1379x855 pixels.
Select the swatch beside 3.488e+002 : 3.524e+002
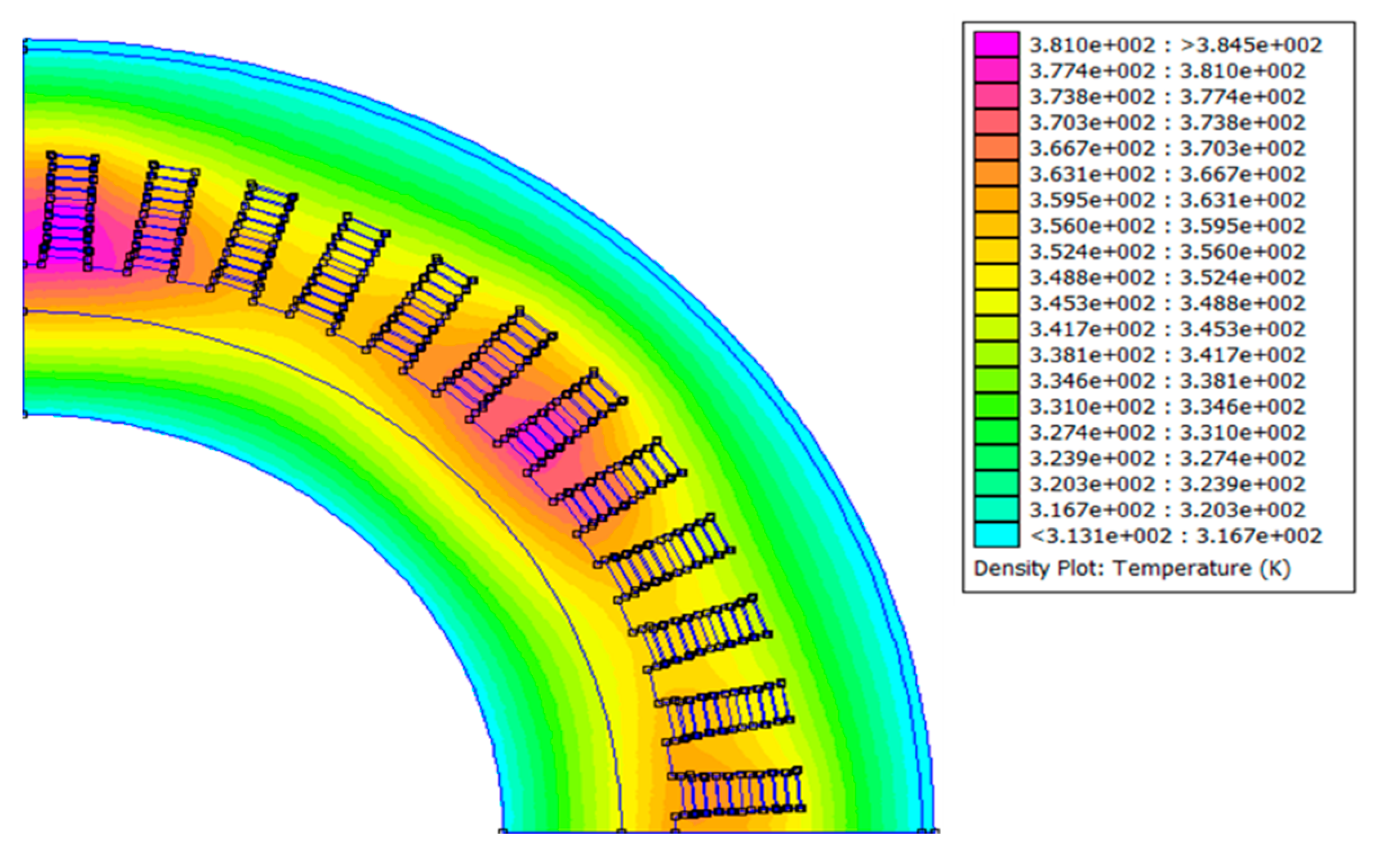[996, 277]
